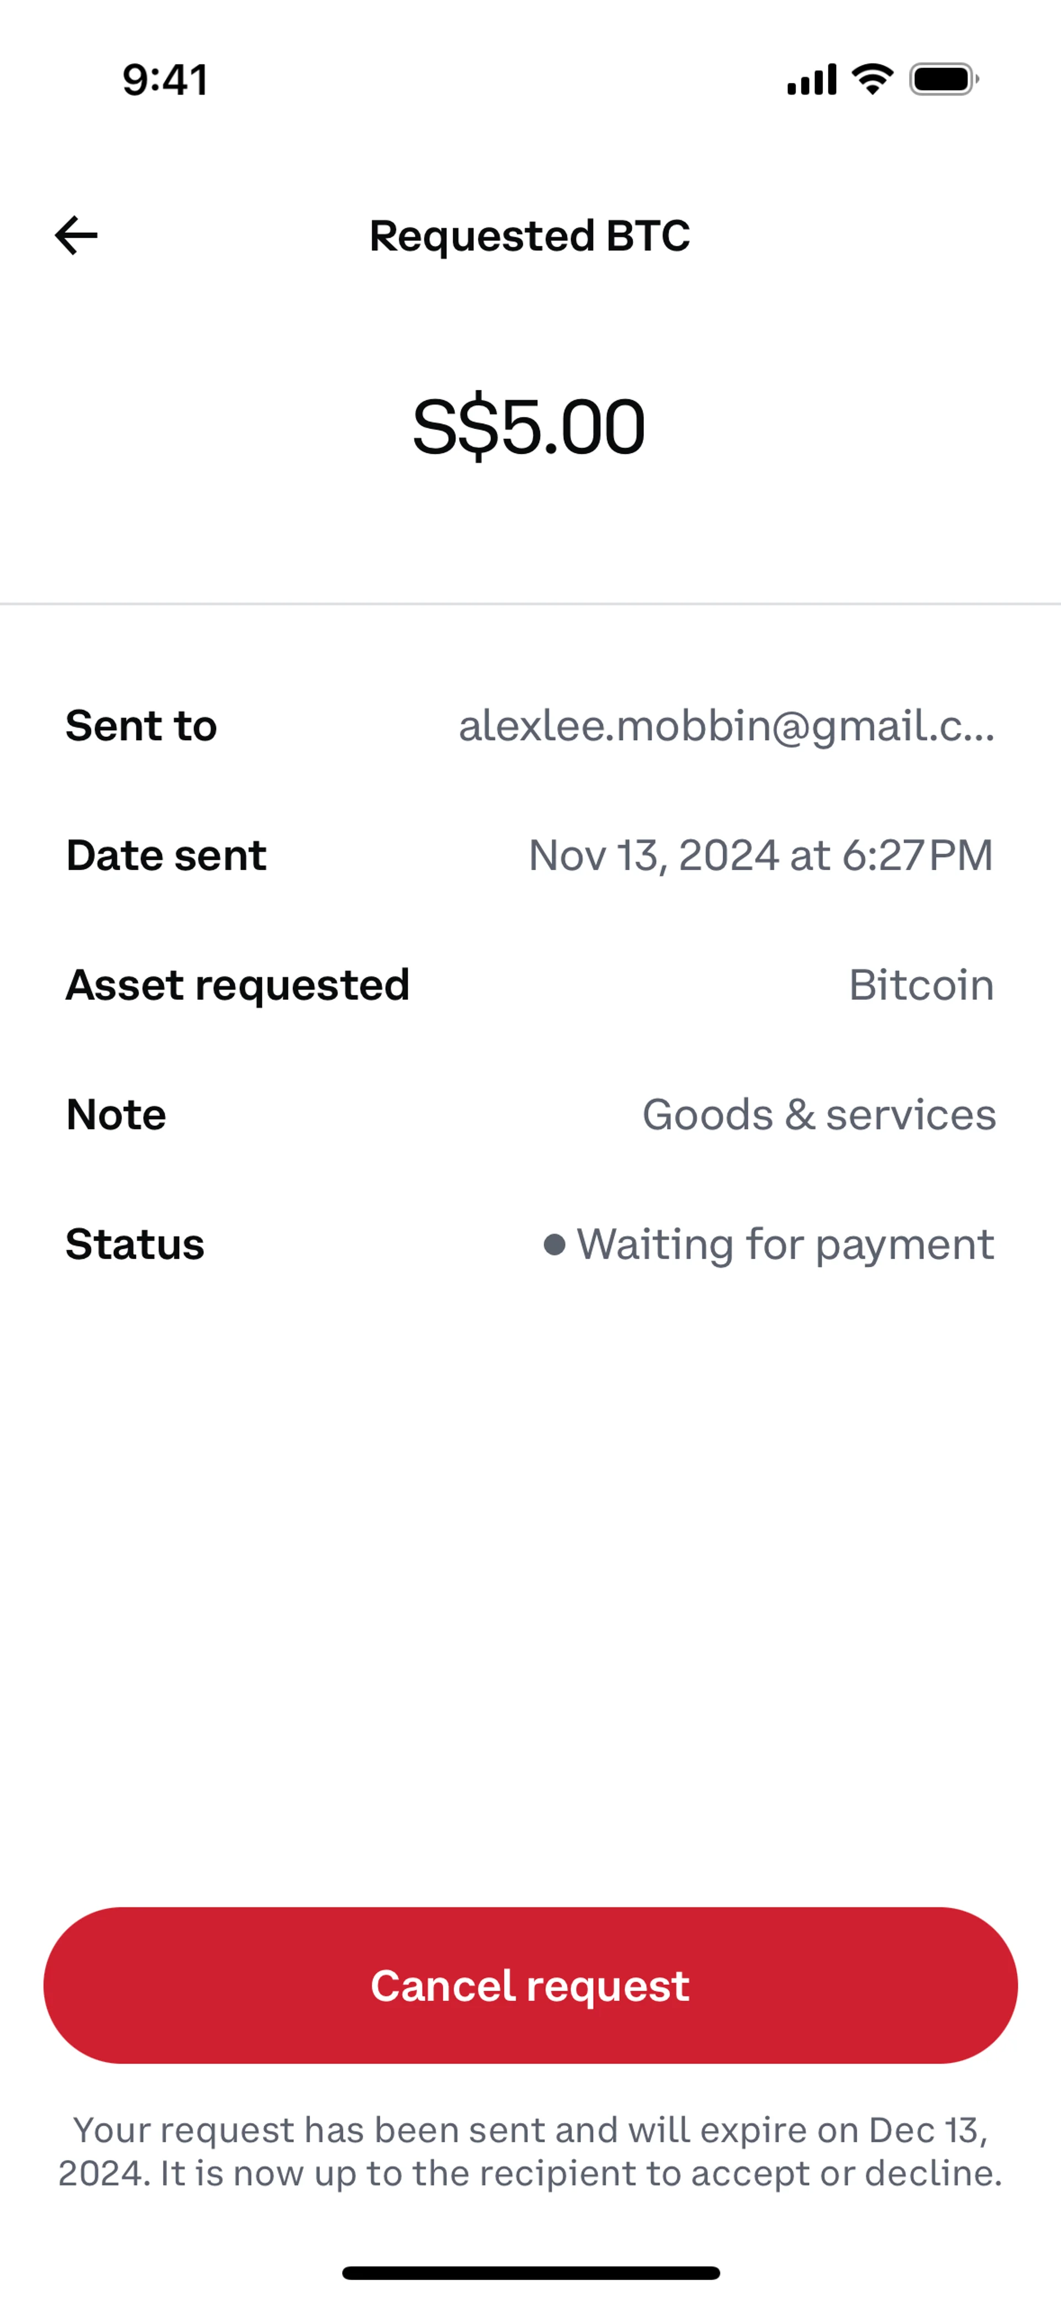The height and width of the screenshot is (2301, 1061).
Task: Select the S$5.00 amount
Action: coord(529,427)
